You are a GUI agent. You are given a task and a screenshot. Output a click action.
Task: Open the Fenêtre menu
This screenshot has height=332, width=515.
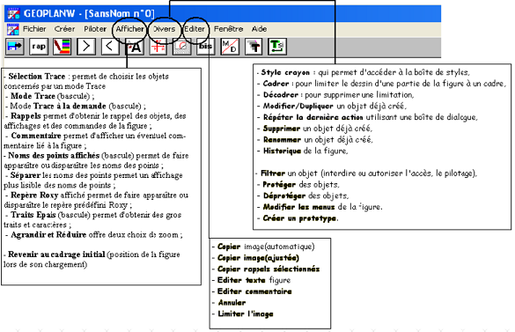tap(229, 29)
